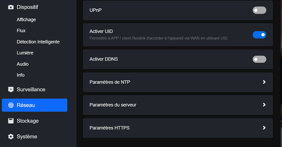Open the Lumière settings page

click(x=25, y=53)
